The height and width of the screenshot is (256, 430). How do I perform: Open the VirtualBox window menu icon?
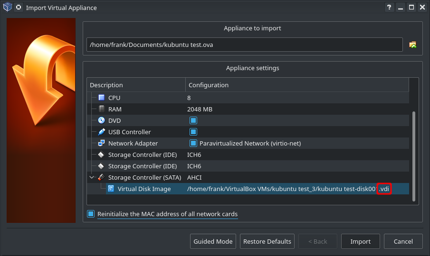click(8, 7)
